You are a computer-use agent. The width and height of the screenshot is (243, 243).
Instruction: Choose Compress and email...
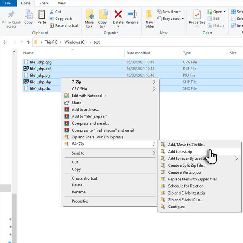tap(110, 124)
